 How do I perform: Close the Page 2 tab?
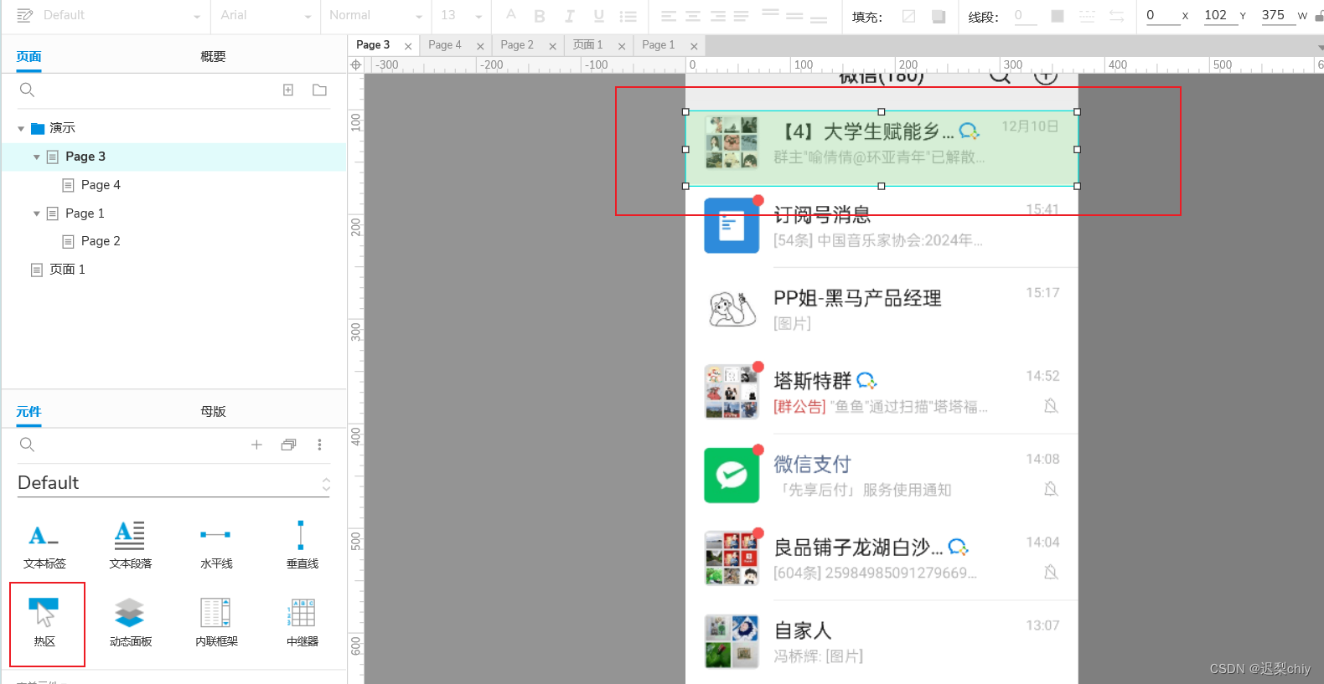click(x=552, y=46)
